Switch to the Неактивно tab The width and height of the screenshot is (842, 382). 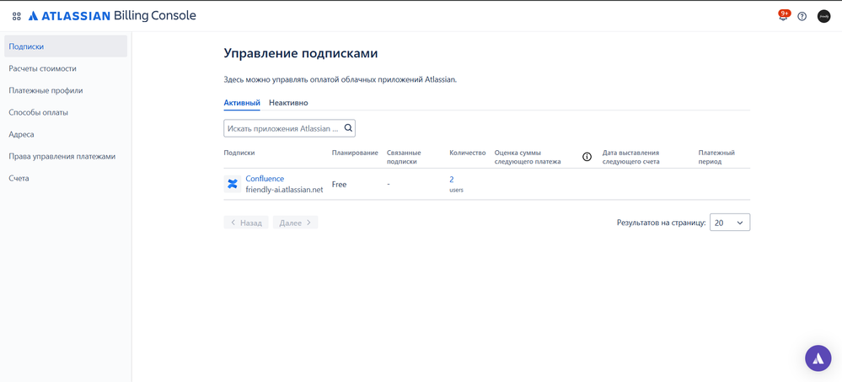tap(288, 103)
